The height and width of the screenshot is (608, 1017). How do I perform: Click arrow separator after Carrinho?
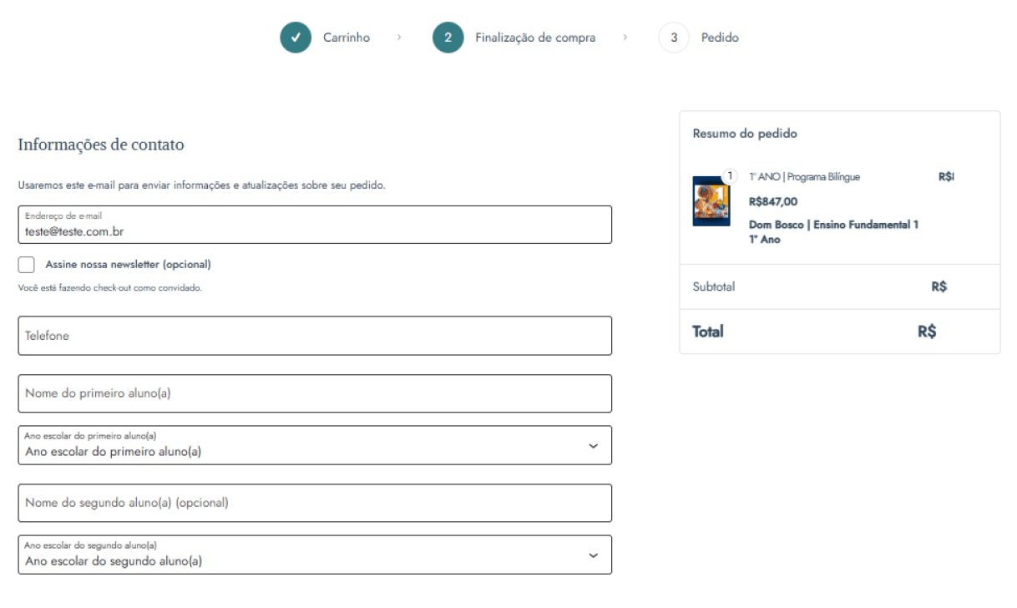click(399, 38)
